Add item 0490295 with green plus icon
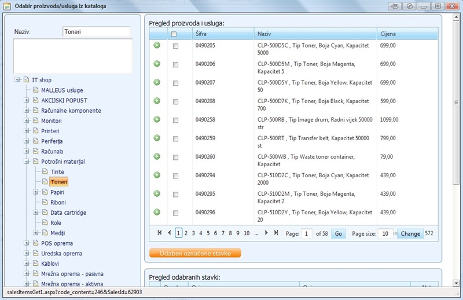Screen dimensions: 463x300 (x=157, y=193)
